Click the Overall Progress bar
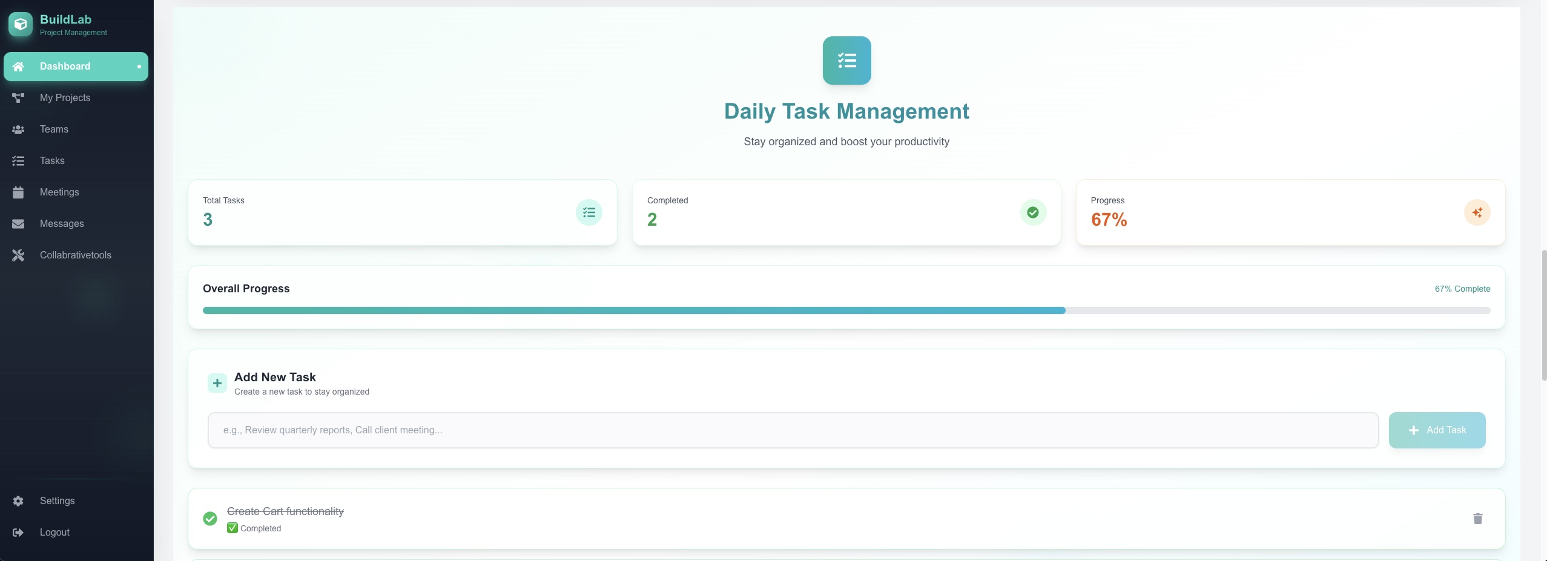This screenshot has height=561, width=1547. (x=846, y=310)
